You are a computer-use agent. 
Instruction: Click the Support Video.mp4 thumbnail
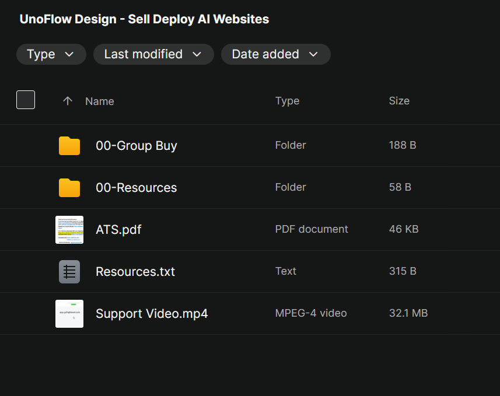tap(69, 314)
